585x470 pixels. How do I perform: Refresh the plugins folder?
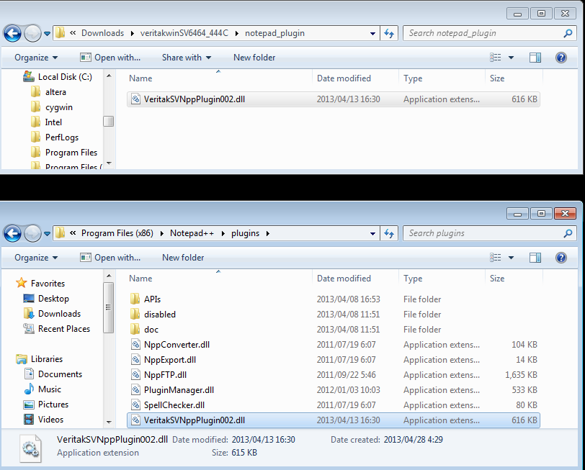point(389,234)
